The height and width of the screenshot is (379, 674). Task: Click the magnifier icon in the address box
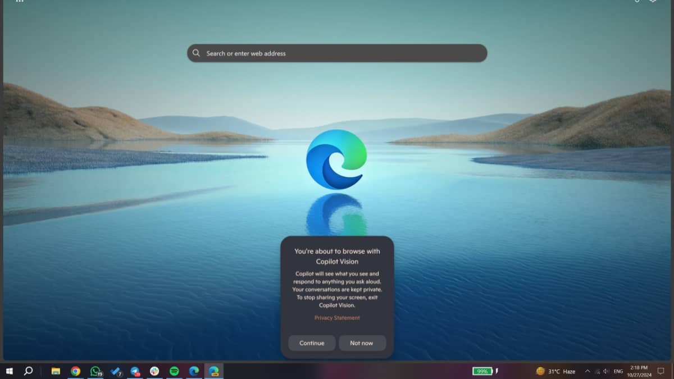[196, 53]
